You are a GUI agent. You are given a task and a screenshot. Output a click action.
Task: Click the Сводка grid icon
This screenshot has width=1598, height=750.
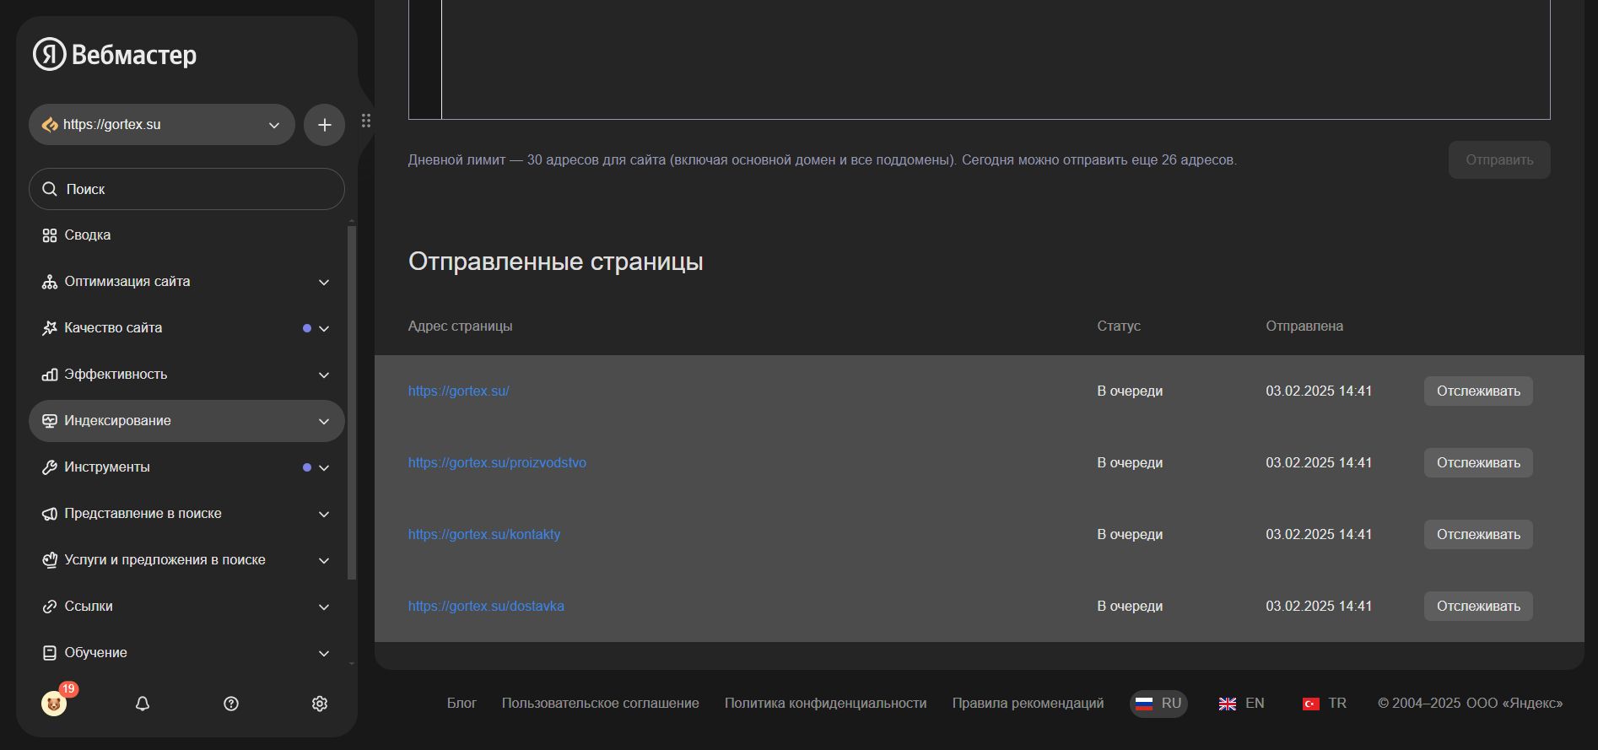(x=50, y=235)
